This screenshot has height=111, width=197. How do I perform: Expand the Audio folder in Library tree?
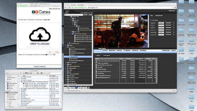coord(66,45)
